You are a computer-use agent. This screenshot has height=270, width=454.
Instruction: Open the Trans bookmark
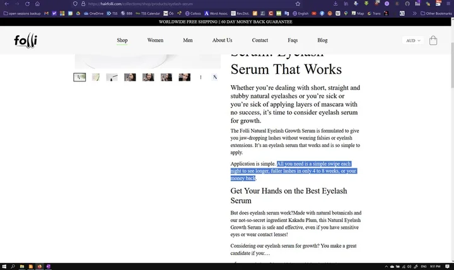374,13
